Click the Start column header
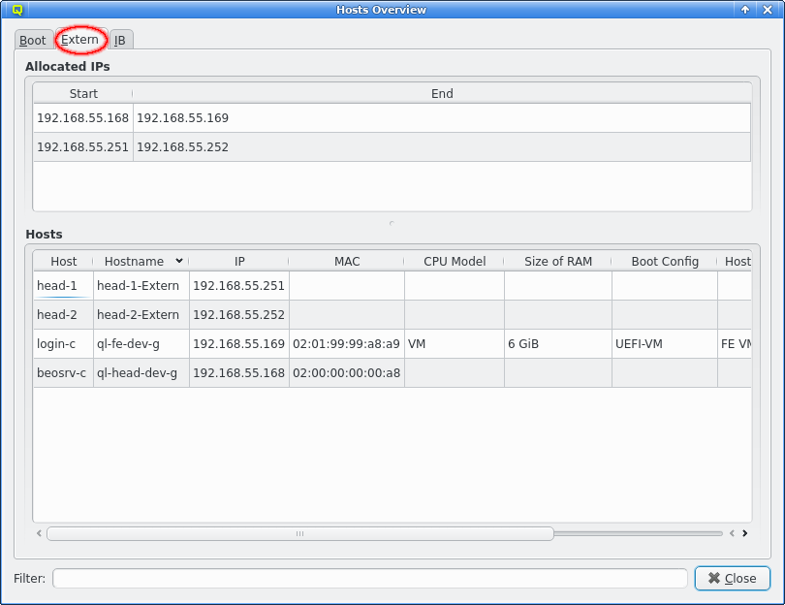Image resolution: width=785 pixels, height=605 pixels. tap(83, 94)
